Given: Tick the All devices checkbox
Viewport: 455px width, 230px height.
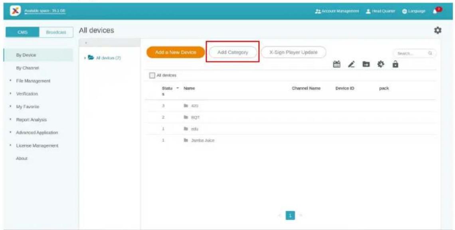Looking at the screenshot, I should (152, 75).
